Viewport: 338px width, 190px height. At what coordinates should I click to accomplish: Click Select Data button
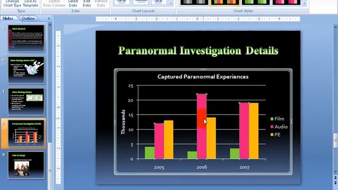[x=73, y=4]
